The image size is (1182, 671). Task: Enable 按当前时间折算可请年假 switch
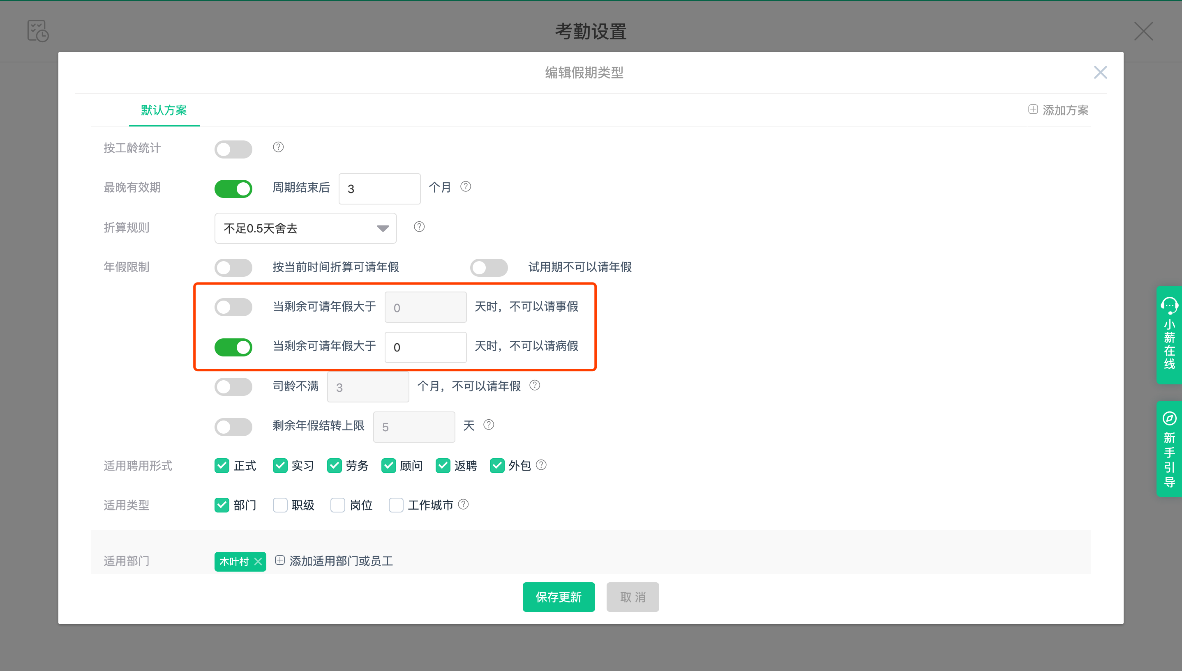tap(233, 268)
